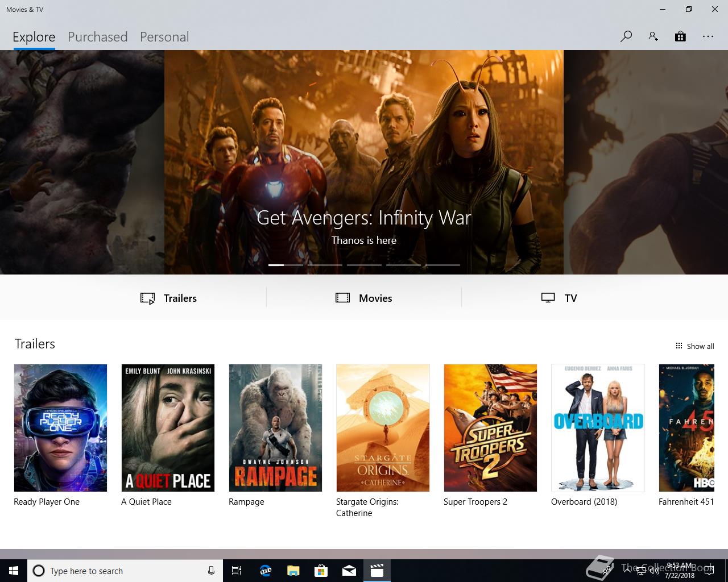Open the Overboard (2018) poster
Screen dimensions: 728x582
click(598, 428)
